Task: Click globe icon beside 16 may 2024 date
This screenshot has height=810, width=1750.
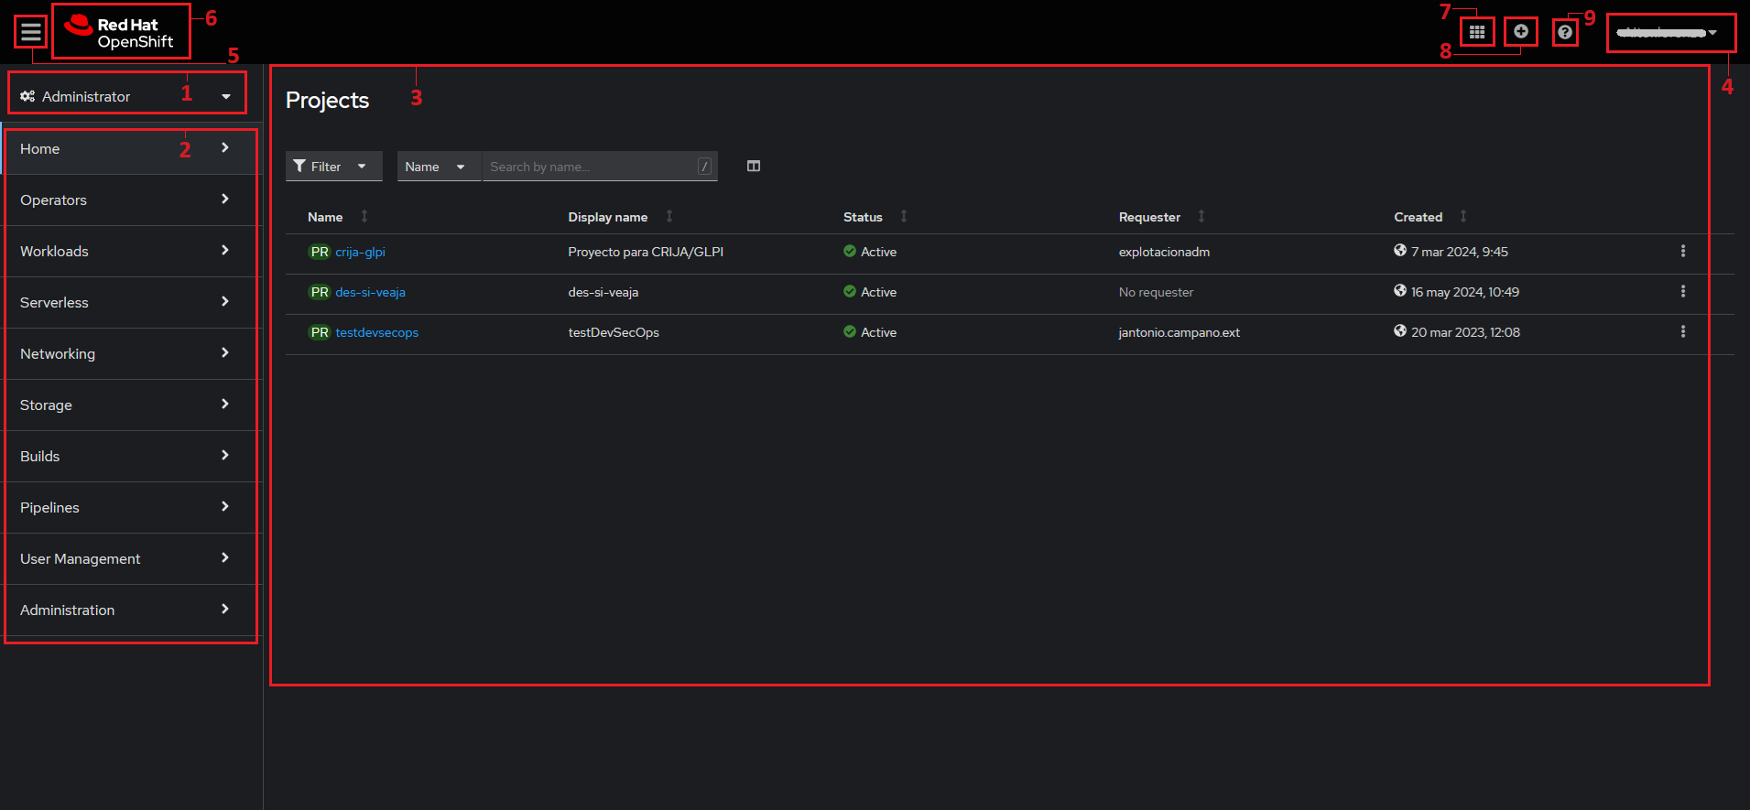Action: (x=1400, y=290)
